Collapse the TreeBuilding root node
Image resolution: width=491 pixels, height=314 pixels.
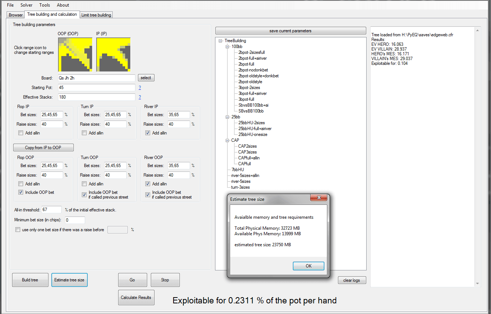(x=220, y=41)
